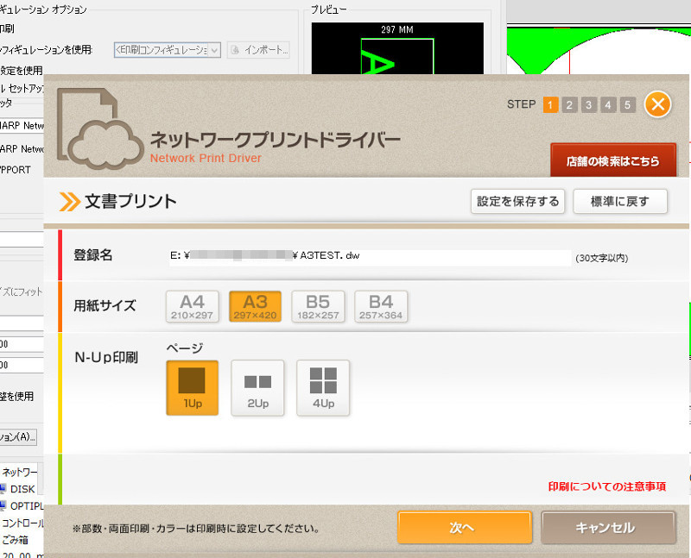Open 印刷についての注意事項 print notes link

click(607, 486)
